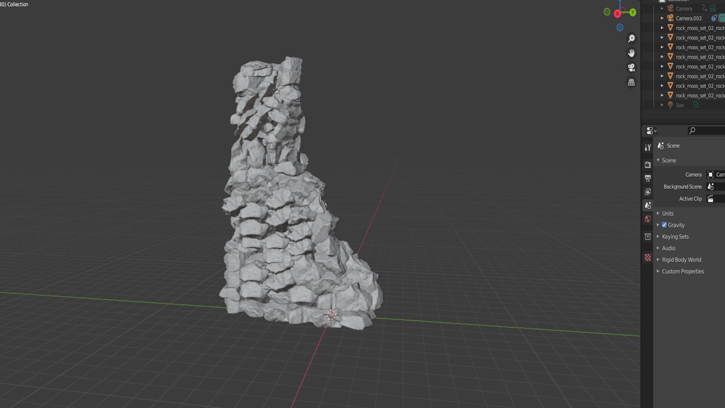Screen dimensions: 725x408
Task: Open the scene Camera selector field
Action: tap(716, 175)
